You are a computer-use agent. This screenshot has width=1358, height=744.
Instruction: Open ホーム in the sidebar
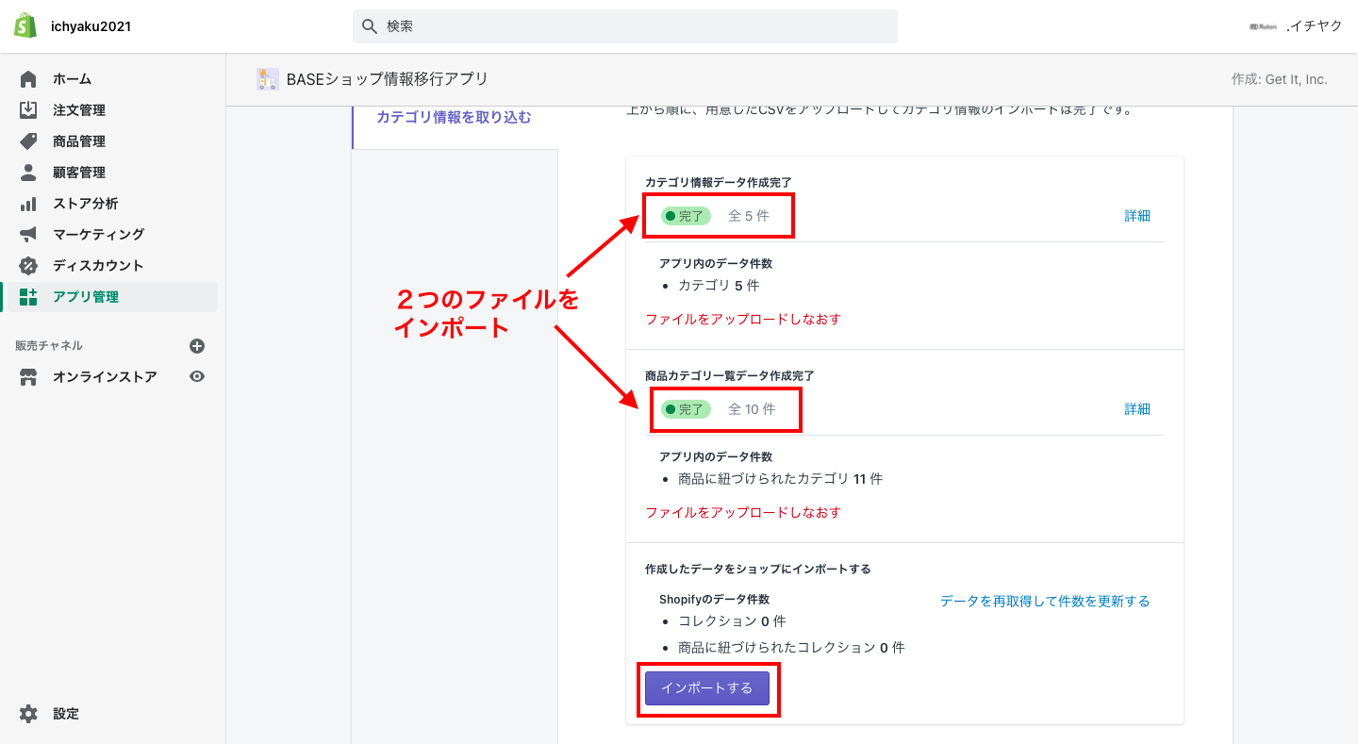tap(72, 79)
